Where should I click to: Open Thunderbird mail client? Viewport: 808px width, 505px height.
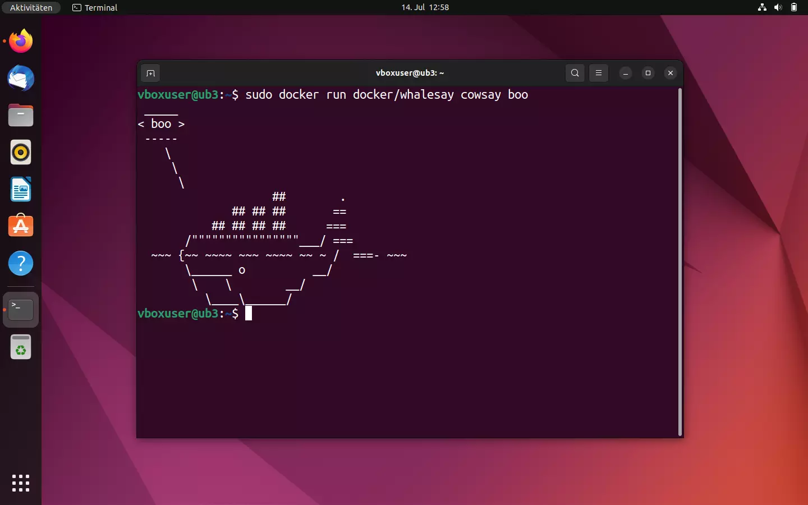20,79
